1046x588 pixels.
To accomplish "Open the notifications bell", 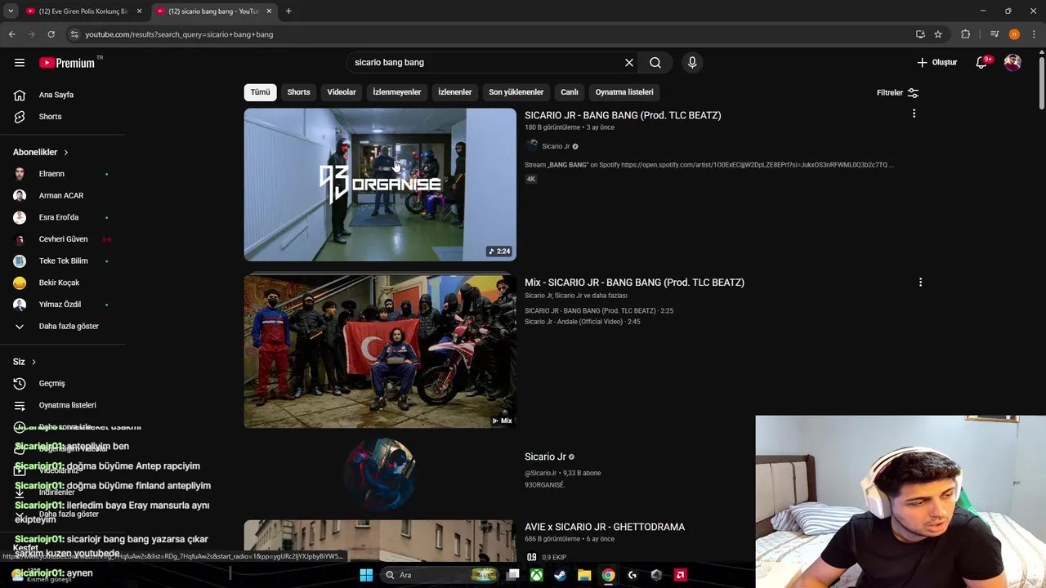I will coord(982,62).
